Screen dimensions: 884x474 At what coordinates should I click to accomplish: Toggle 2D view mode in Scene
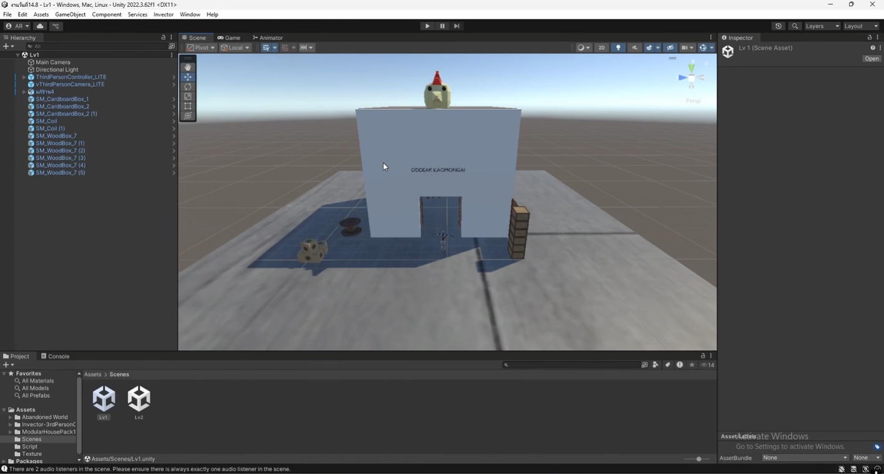[x=601, y=48]
